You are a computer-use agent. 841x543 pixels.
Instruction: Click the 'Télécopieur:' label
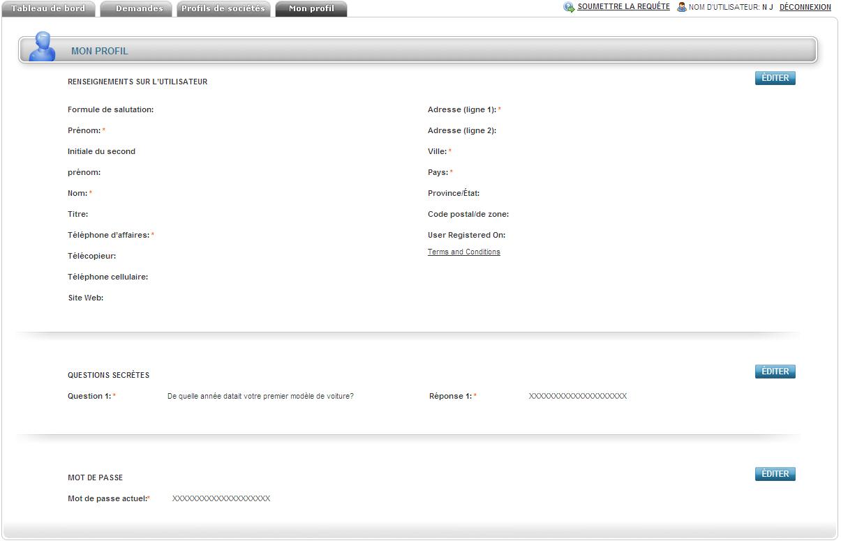tap(91, 256)
